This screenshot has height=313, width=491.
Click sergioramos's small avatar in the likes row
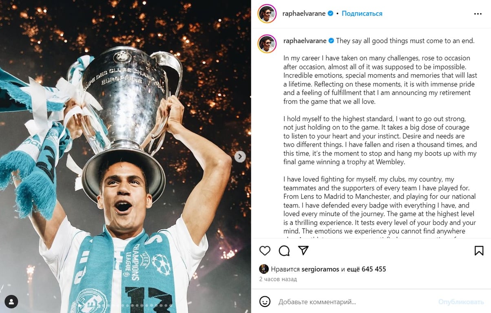pyautogui.click(x=264, y=269)
